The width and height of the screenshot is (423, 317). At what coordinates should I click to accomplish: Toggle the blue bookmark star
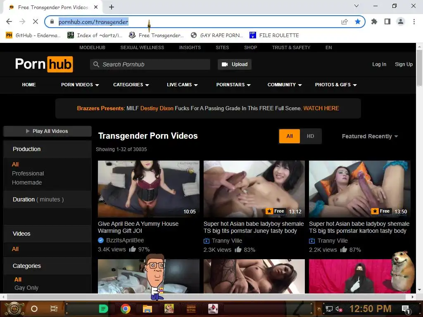(358, 21)
